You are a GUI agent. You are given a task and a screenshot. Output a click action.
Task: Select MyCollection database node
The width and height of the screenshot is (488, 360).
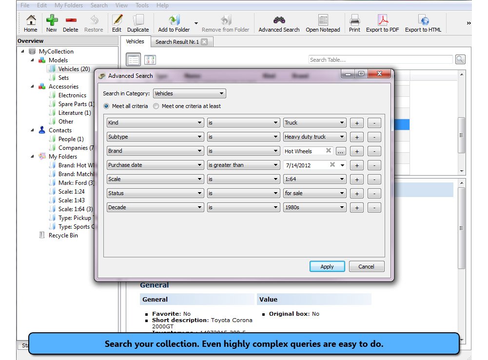(x=56, y=51)
